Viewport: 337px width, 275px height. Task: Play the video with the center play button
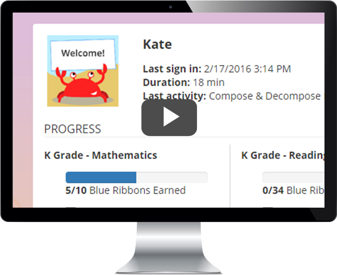pos(169,118)
